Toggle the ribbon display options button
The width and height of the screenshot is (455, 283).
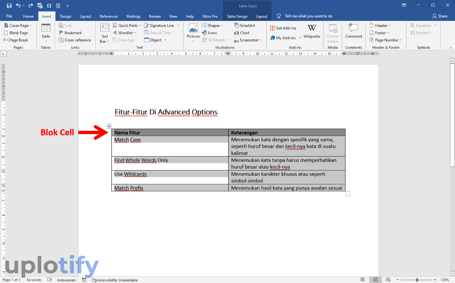pos(404,5)
